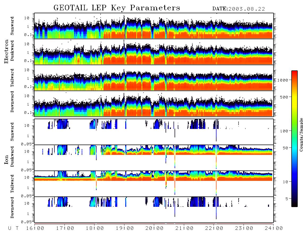Click the '0.05' tick of Ion Dawnward panel
The width and height of the screenshot is (303, 233).
coord(26,222)
